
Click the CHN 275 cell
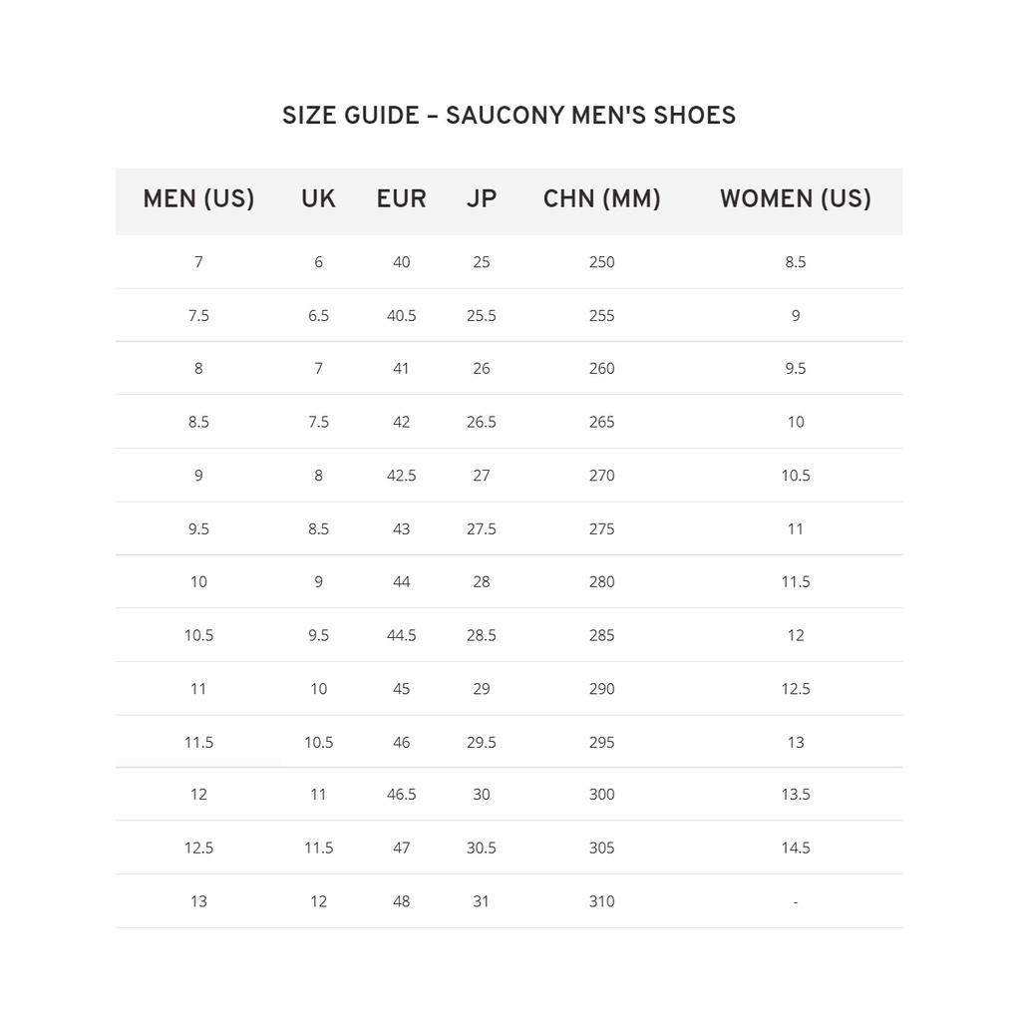coord(601,529)
